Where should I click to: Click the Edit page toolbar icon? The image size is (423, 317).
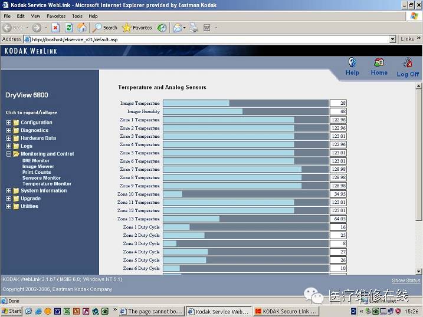click(207, 28)
